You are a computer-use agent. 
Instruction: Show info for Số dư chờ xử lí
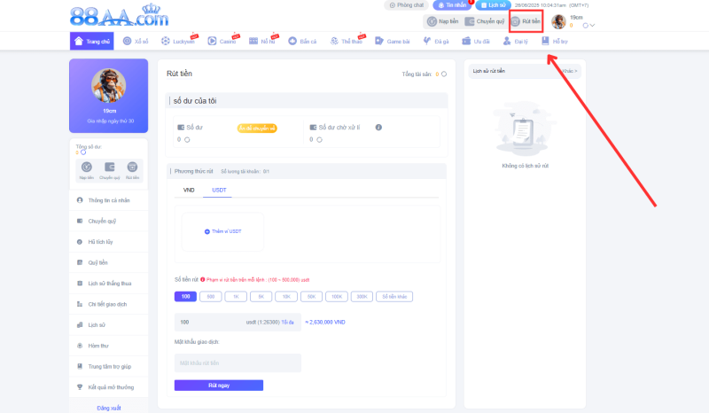coord(378,128)
